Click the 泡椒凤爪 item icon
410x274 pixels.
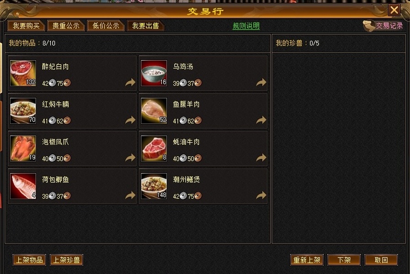23,148
